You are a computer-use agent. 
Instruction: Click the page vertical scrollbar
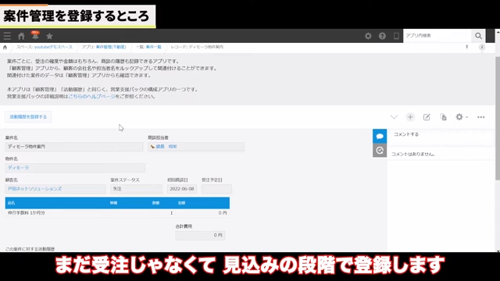(498, 118)
